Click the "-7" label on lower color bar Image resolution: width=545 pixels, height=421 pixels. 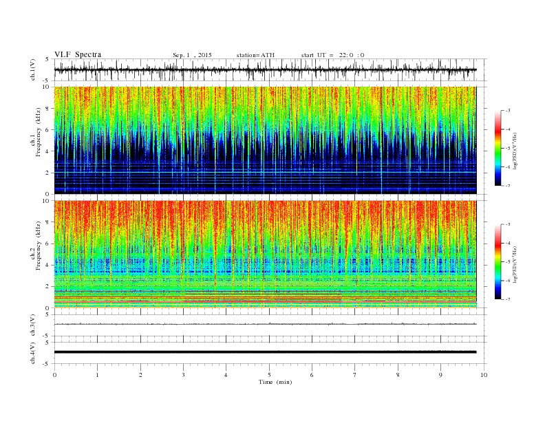(x=507, y=299)
